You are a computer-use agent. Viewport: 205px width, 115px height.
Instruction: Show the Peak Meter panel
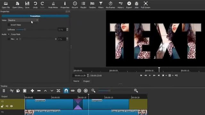point(53,5)
